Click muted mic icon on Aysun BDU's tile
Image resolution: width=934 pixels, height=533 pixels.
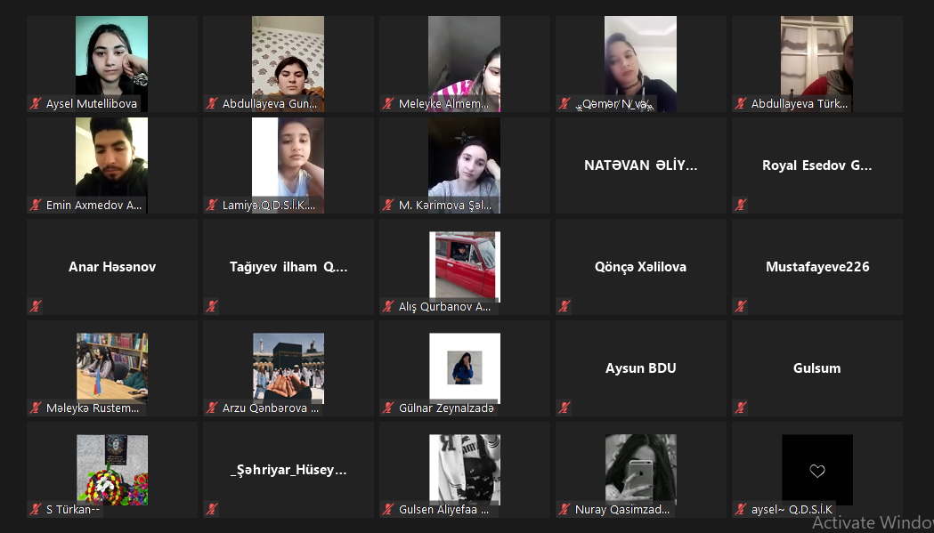pos(564,408)
